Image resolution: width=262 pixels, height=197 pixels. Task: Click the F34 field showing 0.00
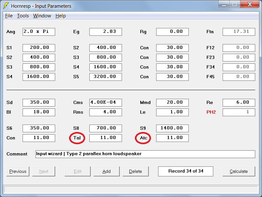(x=239, y=67)
